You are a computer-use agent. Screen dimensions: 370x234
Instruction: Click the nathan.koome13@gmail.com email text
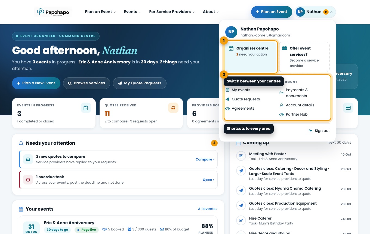pyautogui.click(x=265, y=35)
